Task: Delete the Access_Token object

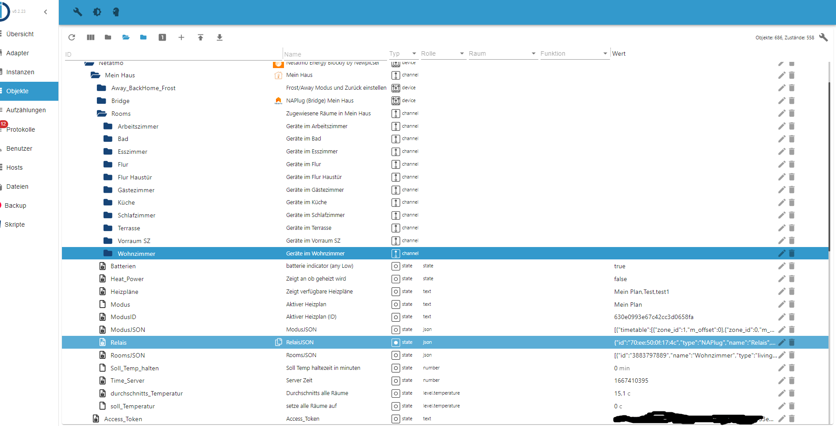Action: [x=792, y=418]
